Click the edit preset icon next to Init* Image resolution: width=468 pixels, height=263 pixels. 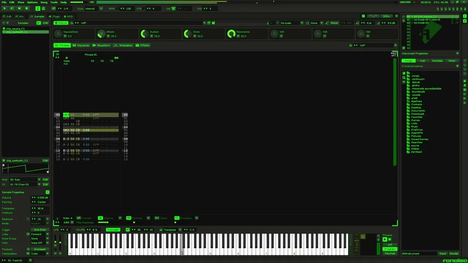coord(209,23)
